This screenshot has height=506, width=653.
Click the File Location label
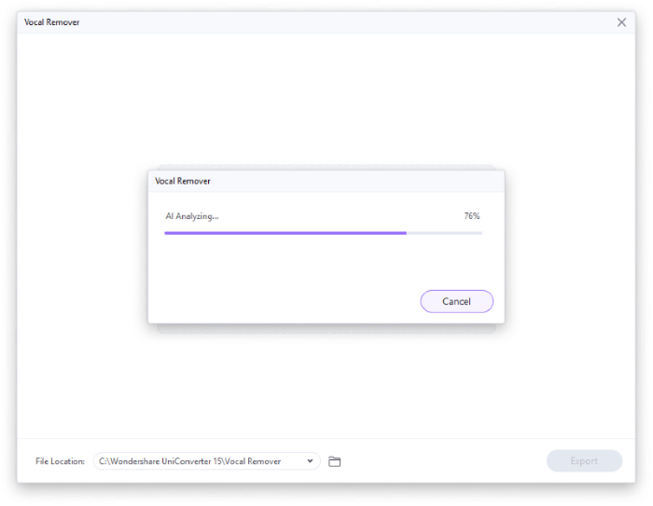(x=60, y=461)
